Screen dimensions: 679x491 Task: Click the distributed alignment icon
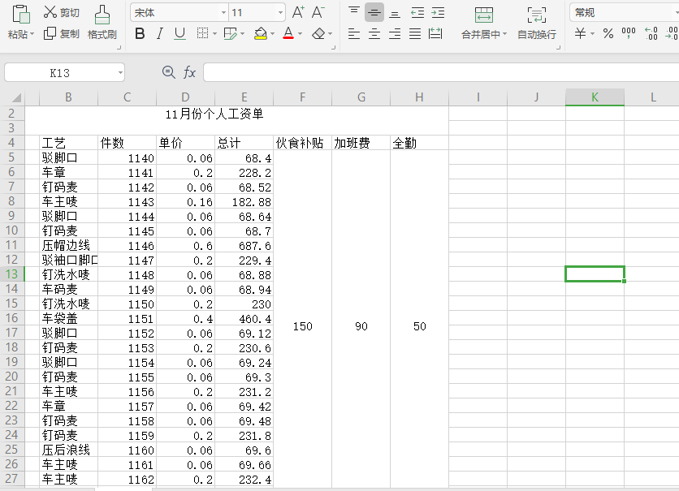[435, 34]
